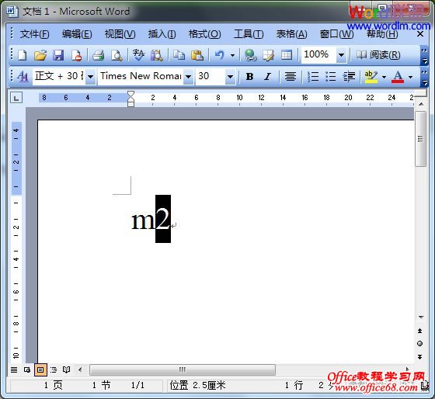Run spelling and grammar check
The image size is (435, 399).
tap(138, 55)
